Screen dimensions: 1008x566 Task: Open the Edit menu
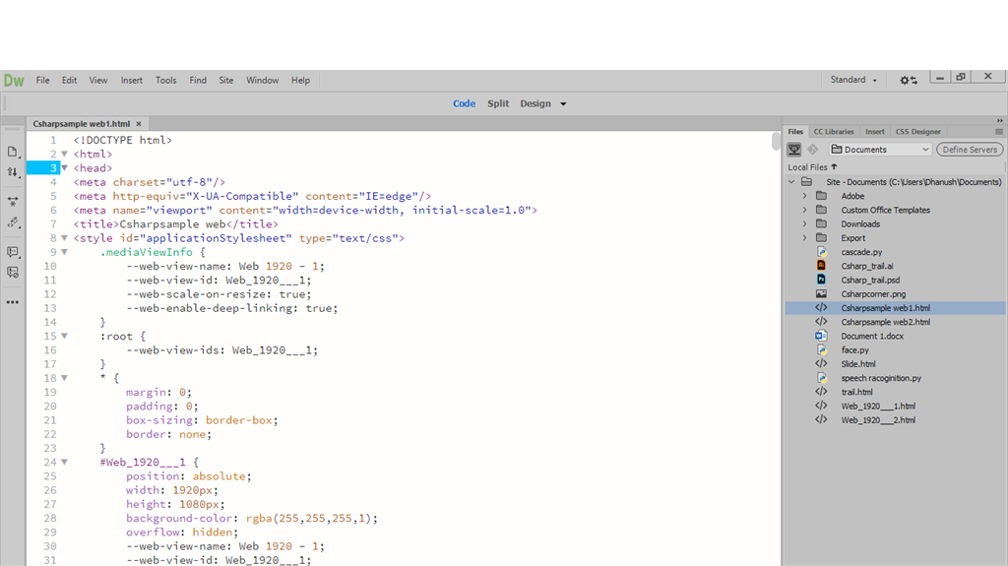(x=69, y=81)
